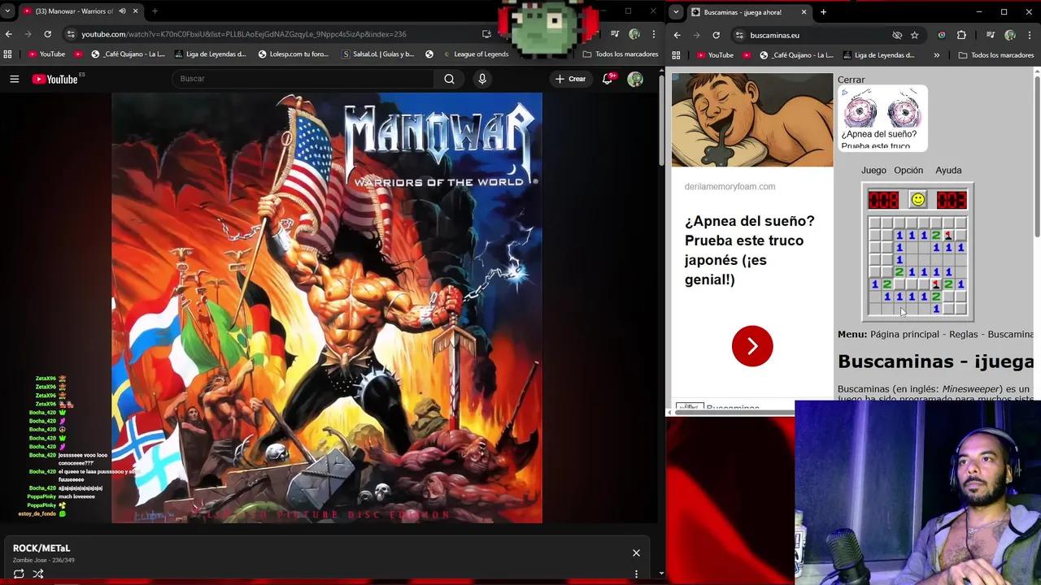Open the YouTube guide hamburger menu

[15, 79]
